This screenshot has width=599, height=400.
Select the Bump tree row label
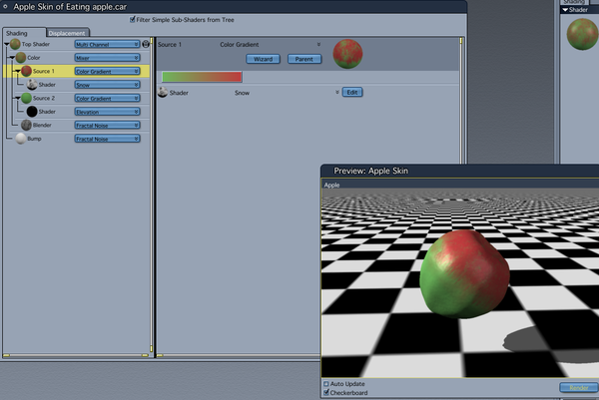tap(34, 139)
